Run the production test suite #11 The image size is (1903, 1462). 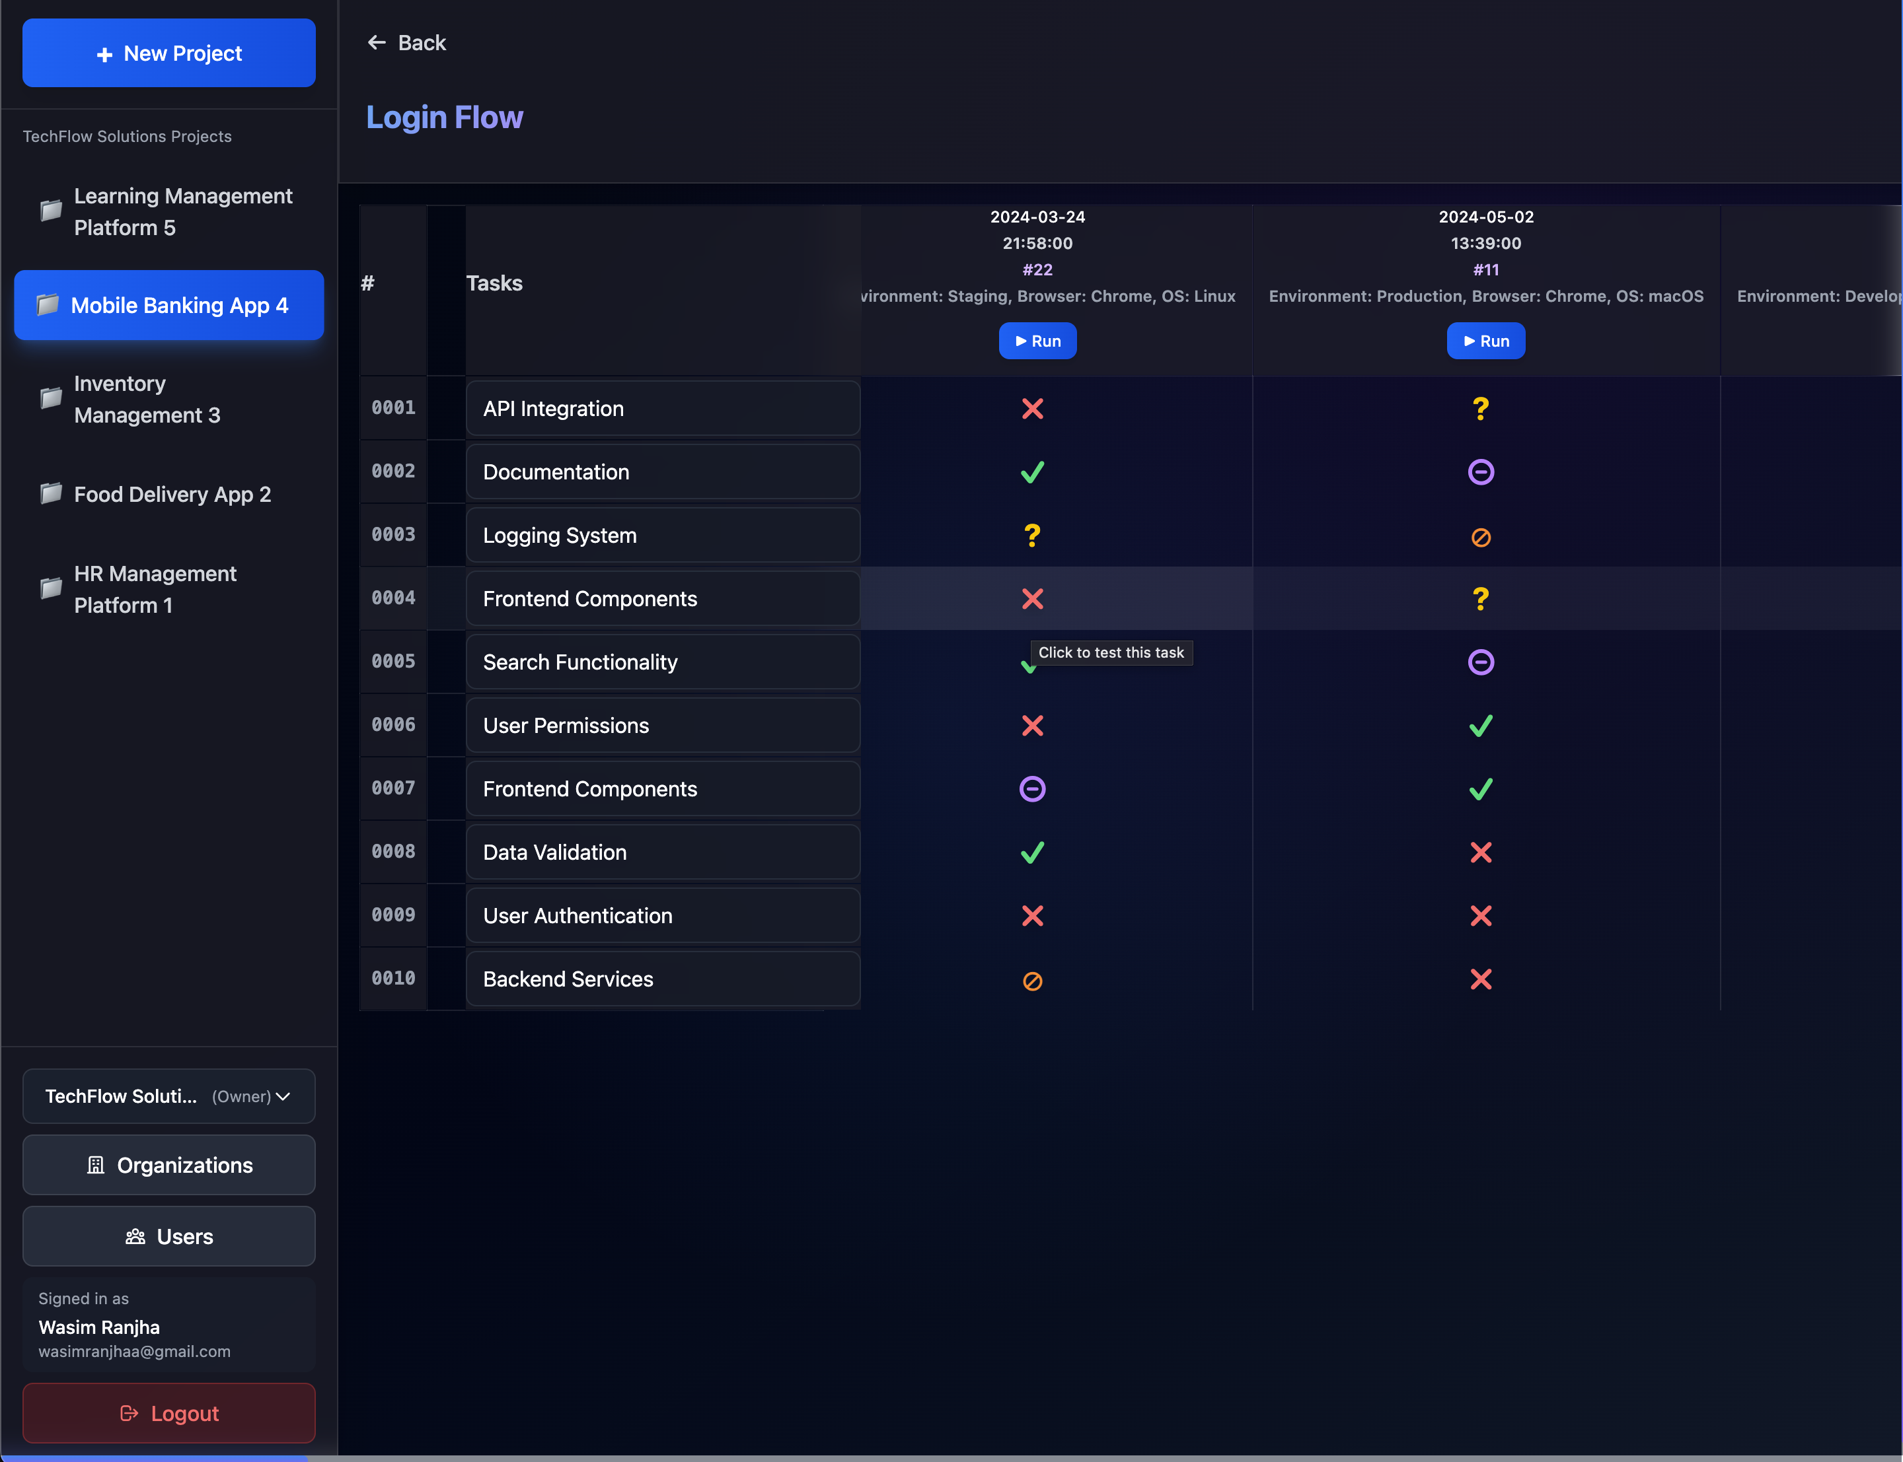pos(1485,340)
